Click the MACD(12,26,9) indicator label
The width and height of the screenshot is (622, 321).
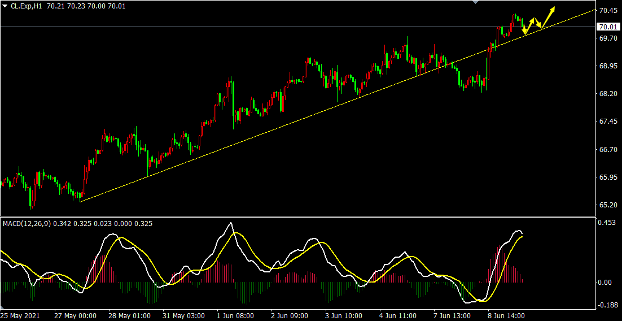[x=27, y=224]
